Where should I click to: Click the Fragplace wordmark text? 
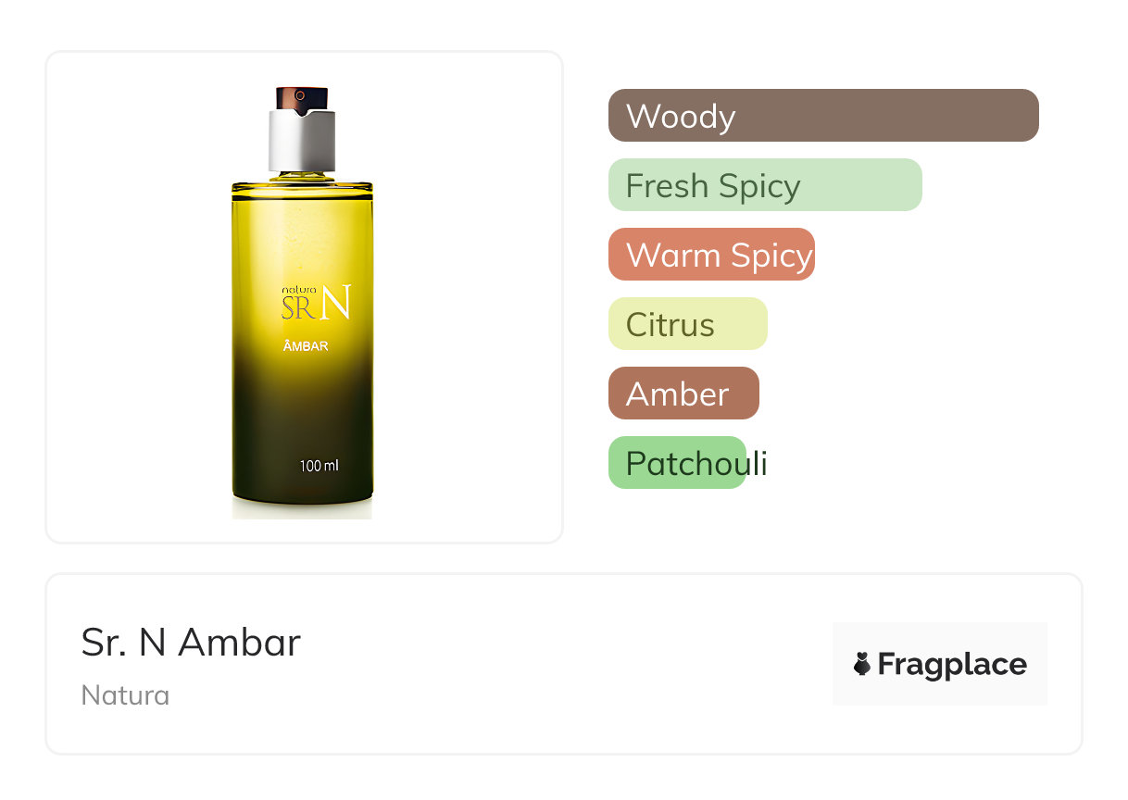point(952,664)
